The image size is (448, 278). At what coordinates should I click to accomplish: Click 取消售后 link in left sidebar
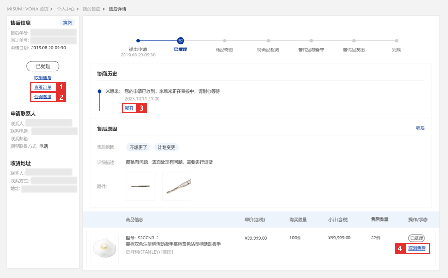[43, 78]
